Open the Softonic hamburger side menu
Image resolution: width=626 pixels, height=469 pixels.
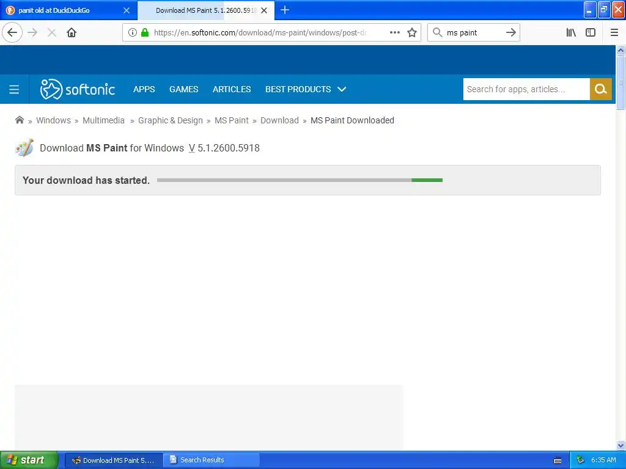click(14, 89)
